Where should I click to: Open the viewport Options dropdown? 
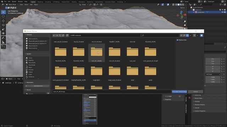(183, 8)
